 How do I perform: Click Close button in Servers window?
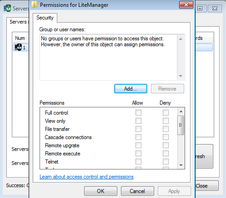[207, 186]
